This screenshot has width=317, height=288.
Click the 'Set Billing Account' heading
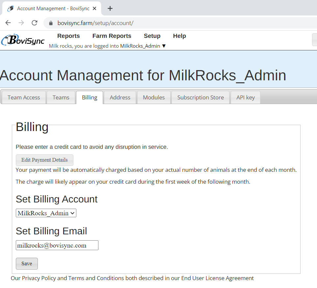click(57, 199)
